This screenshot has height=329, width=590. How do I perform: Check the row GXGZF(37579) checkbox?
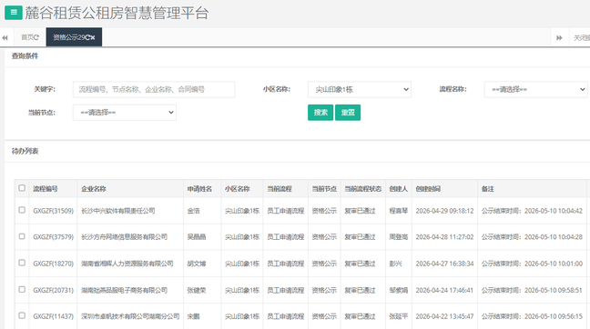pos(22,236)
